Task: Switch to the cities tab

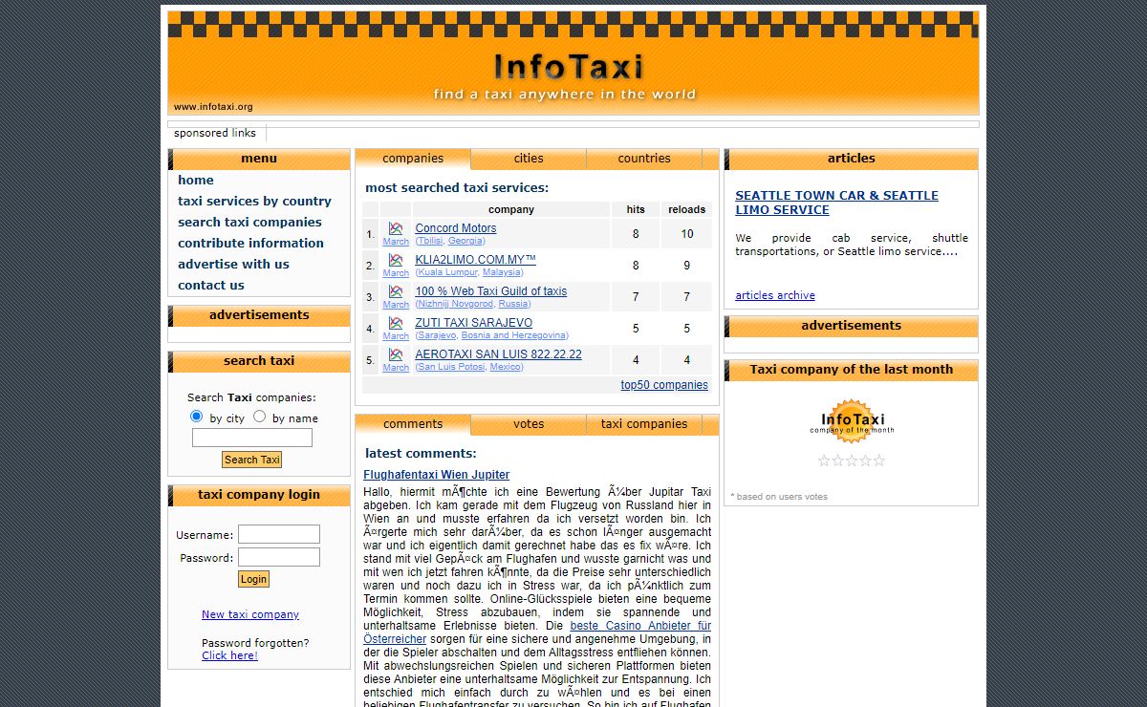Action: tap(529, 159)
